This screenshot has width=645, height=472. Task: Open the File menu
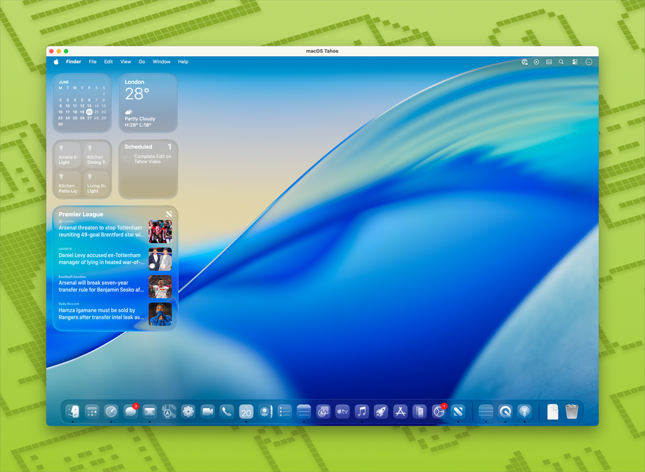(x=92, y=62)
